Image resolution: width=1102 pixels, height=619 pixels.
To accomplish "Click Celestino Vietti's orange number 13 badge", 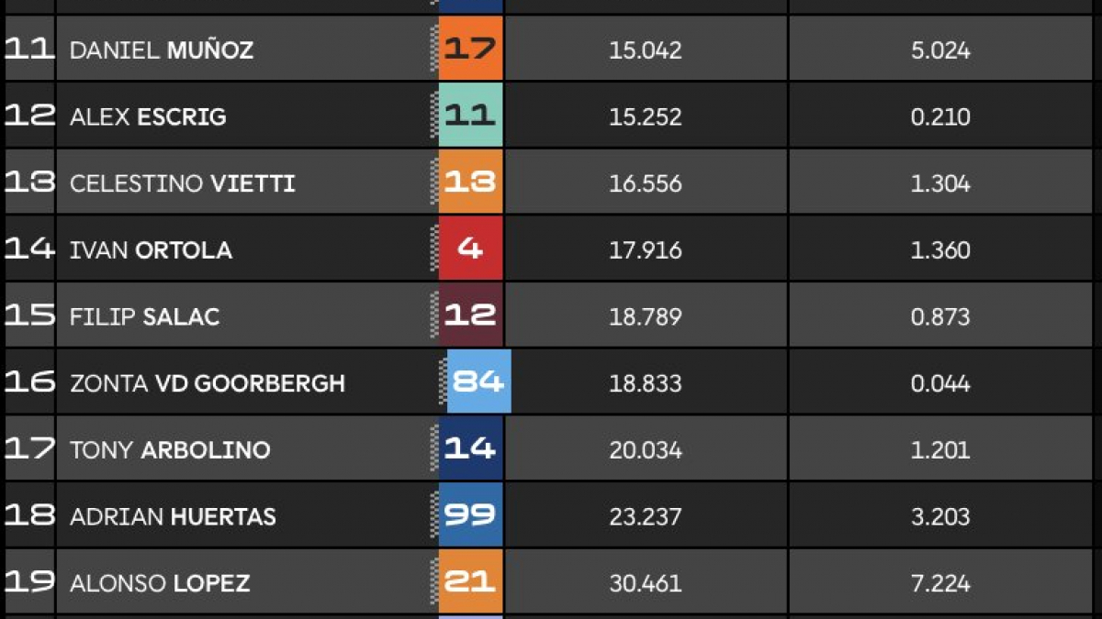I will (x=470, y=182).
